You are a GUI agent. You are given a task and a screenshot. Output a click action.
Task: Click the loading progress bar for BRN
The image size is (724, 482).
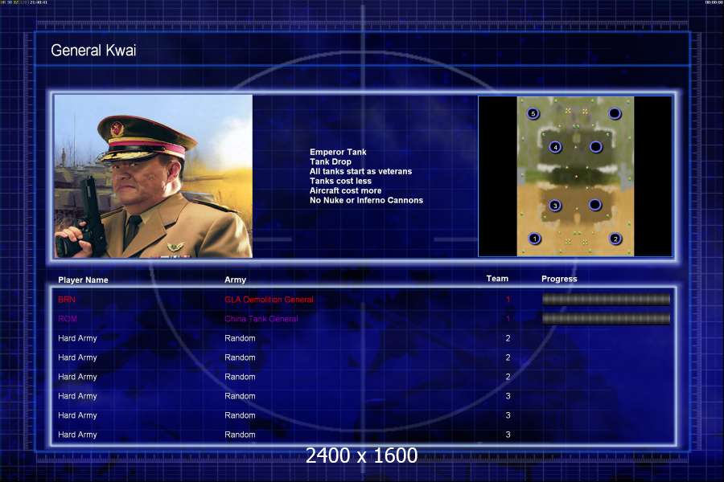(x=606, y=300)
